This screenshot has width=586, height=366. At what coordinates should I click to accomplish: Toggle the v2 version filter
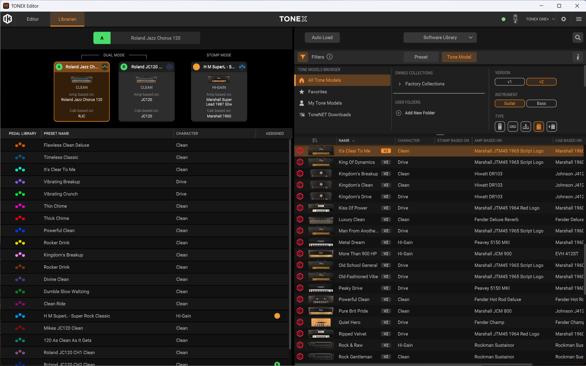click(x=541, y=82)
